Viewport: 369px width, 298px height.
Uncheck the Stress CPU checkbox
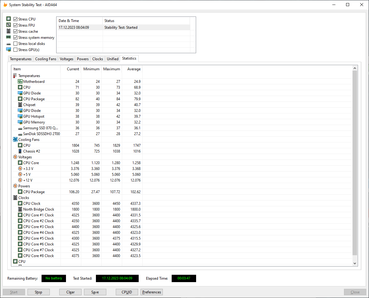click(x=16, y=19)
